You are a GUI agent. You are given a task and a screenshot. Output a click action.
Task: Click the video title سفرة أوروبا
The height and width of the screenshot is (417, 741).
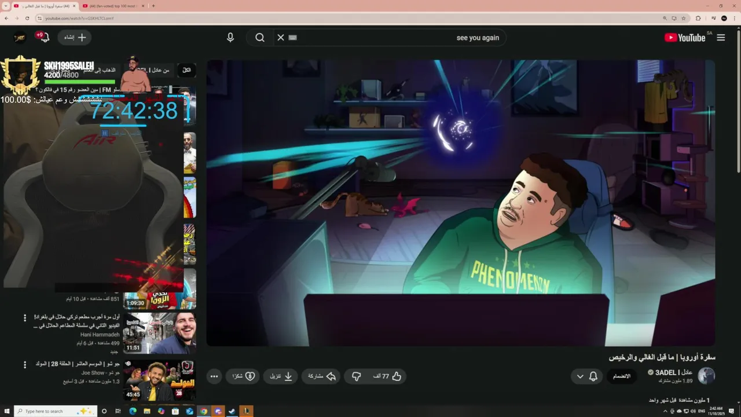(x=662, y=357)
